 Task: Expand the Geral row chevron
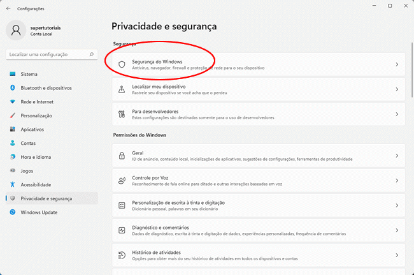pyautogui.click(x=397, y=156)
